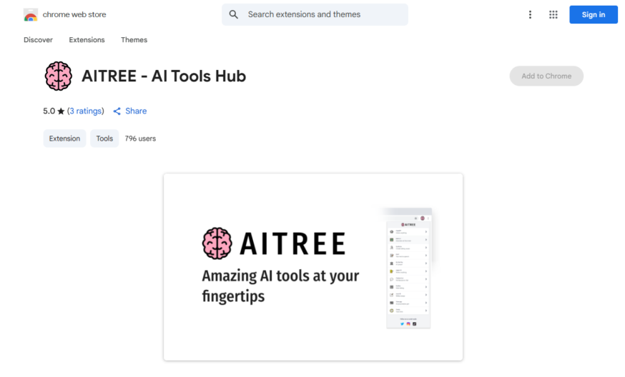
Task: Open the Discover tab
Action: [x=39, y=40]
